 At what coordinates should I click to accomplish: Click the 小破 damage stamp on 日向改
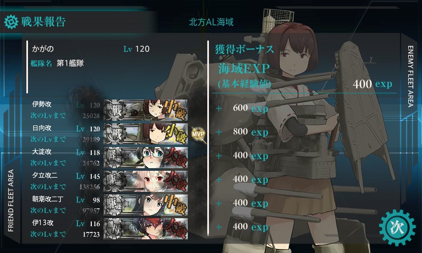pyautogui.click(x=175, y=134)
